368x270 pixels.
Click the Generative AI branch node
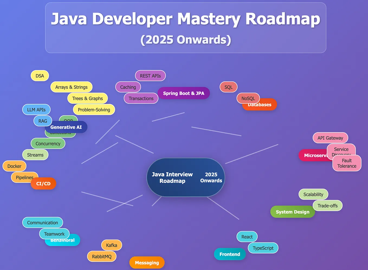(x=66, y=127)
